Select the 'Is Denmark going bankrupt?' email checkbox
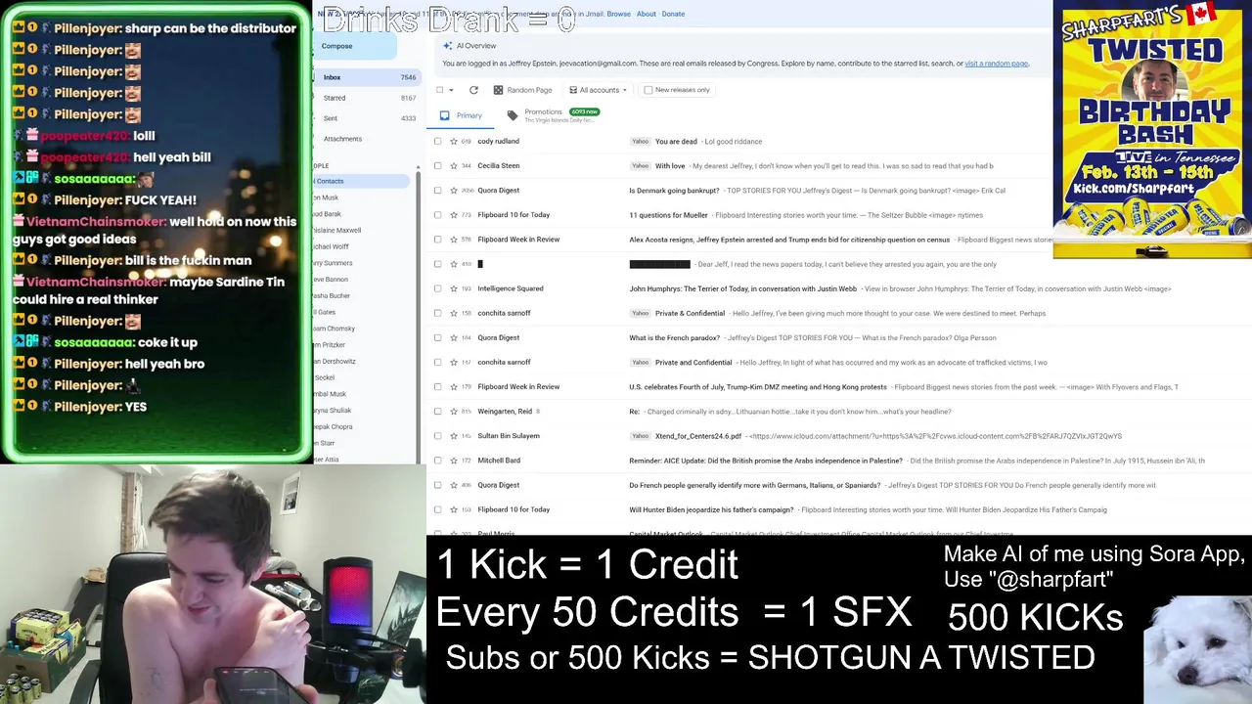 437,191
